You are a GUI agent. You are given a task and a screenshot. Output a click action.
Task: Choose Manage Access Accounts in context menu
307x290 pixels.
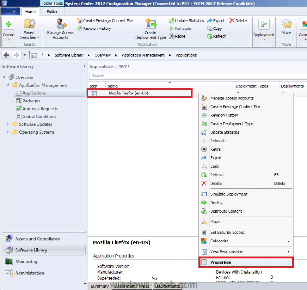[x=246, y=98]
